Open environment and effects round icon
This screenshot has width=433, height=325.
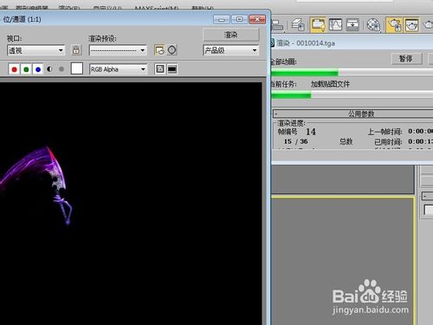coord(172,50)
